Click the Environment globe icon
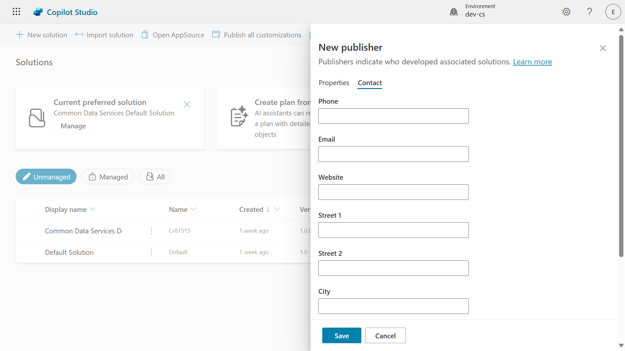 (x=454, y=12)
